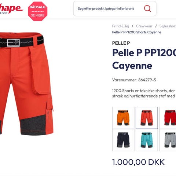This screenshot has height=176, width=176.
Task: Open the PELLE P brand link
Action: (121, 43)
